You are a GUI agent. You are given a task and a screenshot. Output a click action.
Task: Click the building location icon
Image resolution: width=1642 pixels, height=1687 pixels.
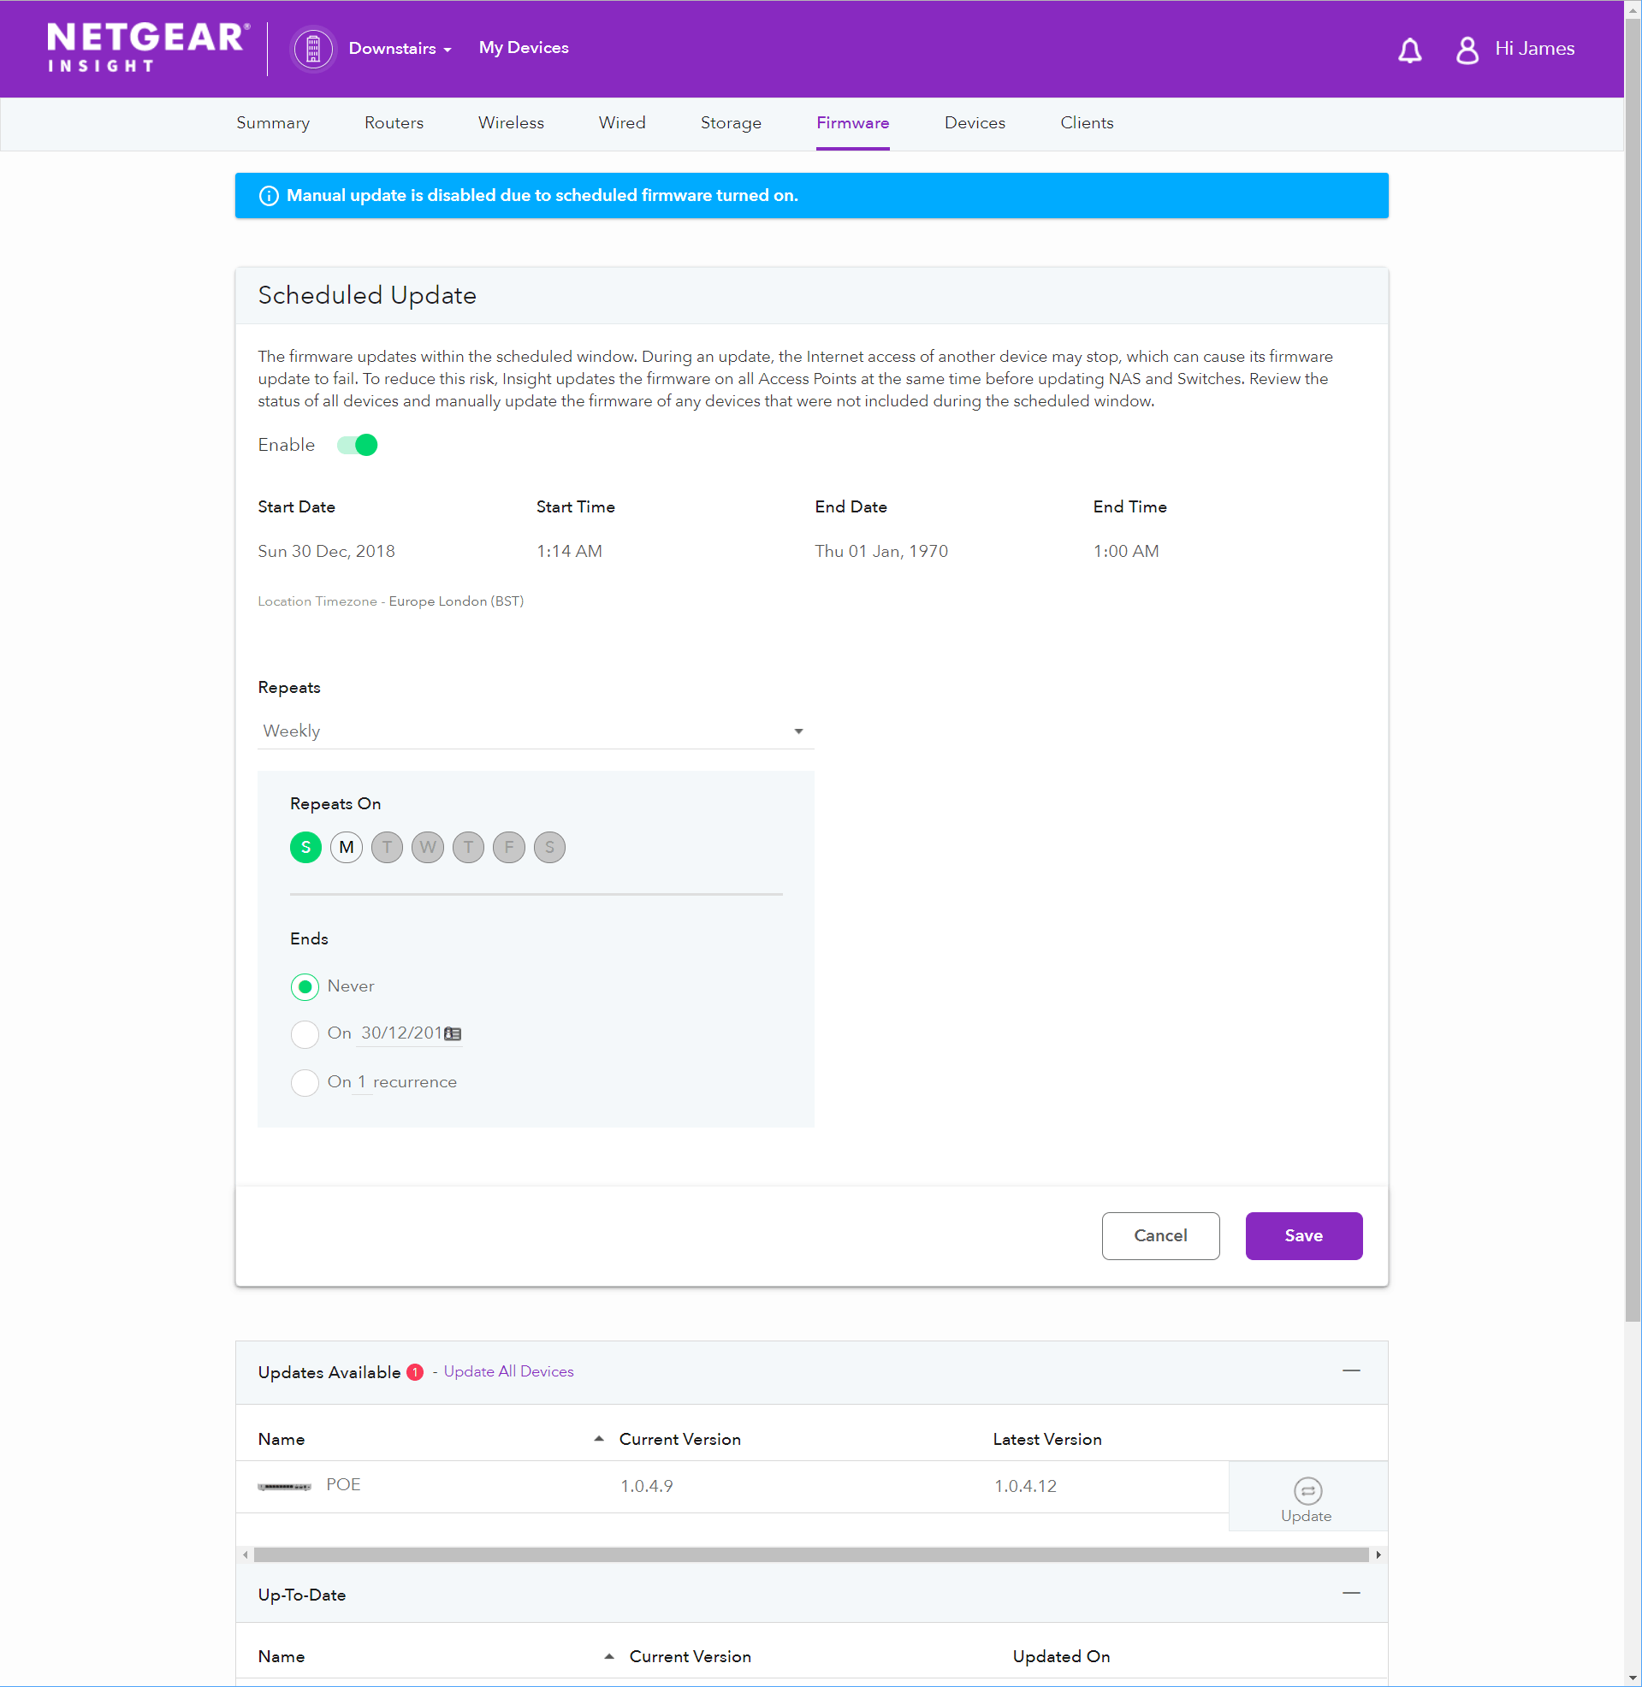(313, 49)
